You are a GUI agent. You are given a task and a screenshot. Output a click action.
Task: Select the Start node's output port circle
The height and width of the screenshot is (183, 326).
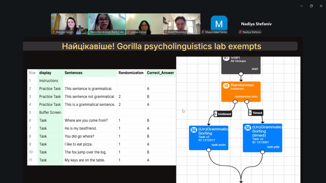(241, 74)
